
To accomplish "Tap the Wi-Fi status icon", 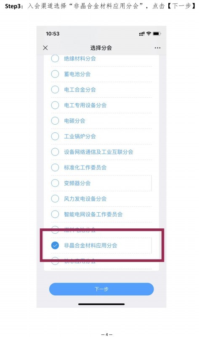I will 149,34.
